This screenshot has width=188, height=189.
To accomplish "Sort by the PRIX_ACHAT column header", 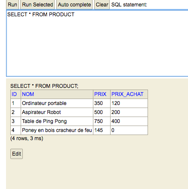I will tap(127, 94).
